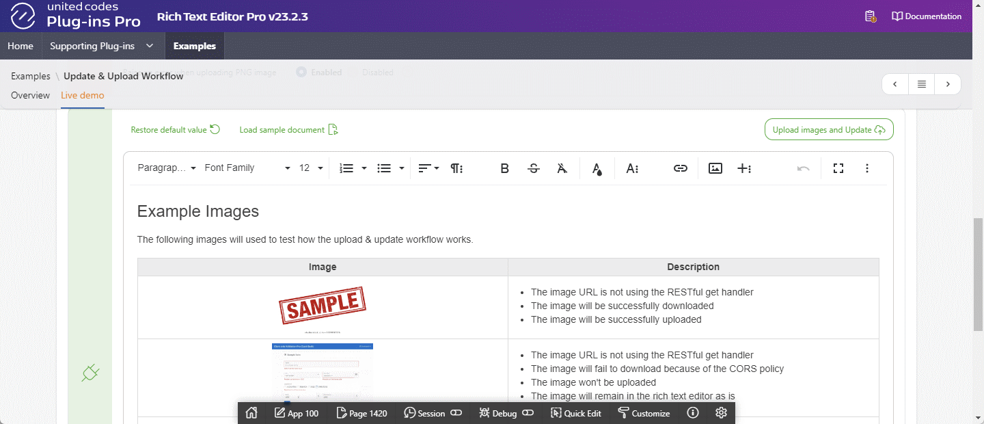Screen dimensions: 984x424
Task: Click the Image column header
Action: tap(323, 267)
